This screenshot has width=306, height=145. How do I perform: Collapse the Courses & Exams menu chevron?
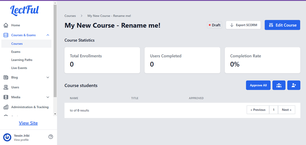(x=48, y=35)
